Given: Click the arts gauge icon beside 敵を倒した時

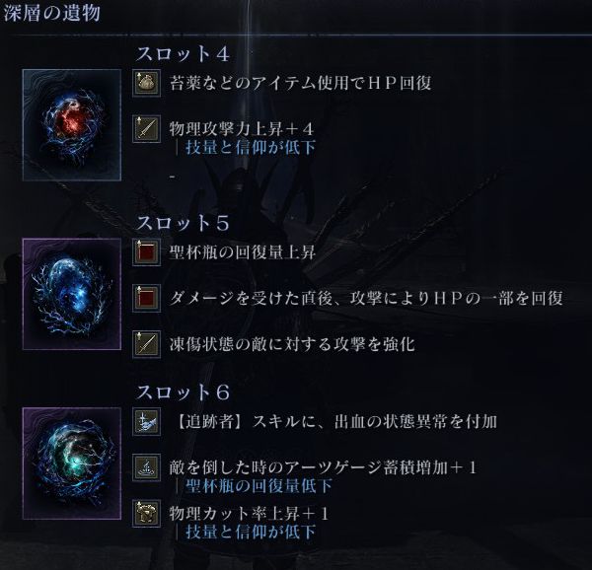Looking at the screenshot, I should tap(146, 467).
